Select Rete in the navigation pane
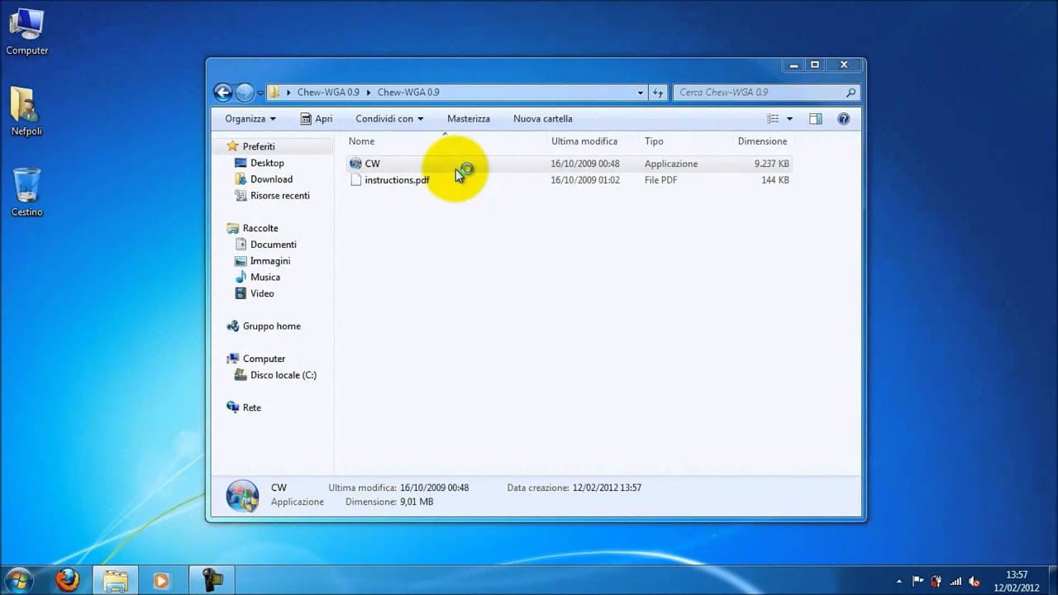1058x595 pixels. tap(251, 407)
